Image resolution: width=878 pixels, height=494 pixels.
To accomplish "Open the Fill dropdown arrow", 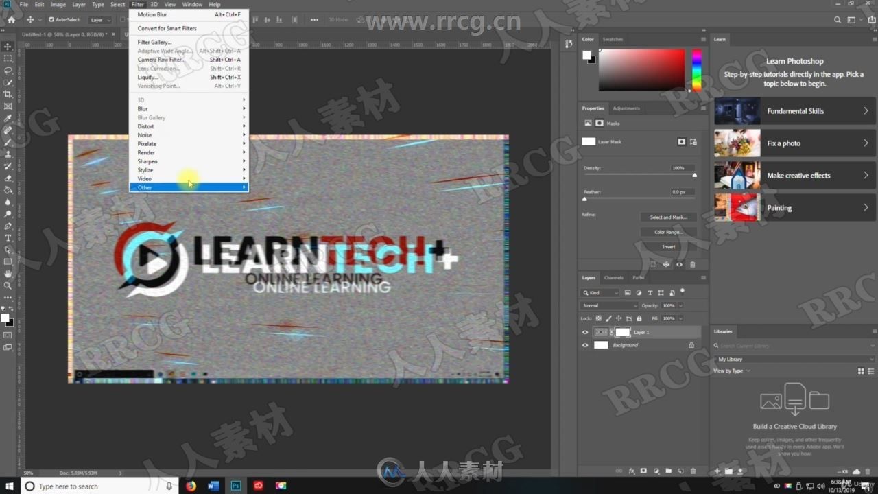I will click(680, 318).
